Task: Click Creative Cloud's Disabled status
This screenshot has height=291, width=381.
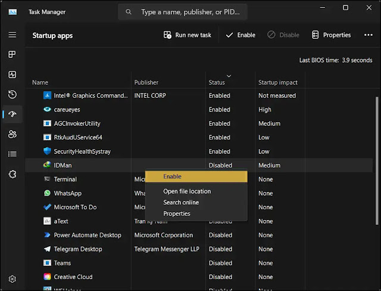Action: pyautogui.click(x=220, y=277)
